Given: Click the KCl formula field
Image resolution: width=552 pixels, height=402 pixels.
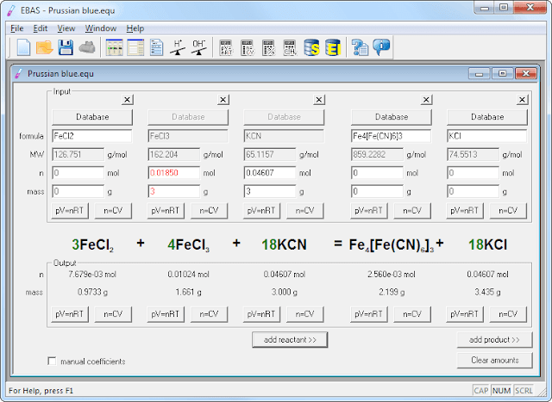Looking at the screenshot, I should 487,136.
